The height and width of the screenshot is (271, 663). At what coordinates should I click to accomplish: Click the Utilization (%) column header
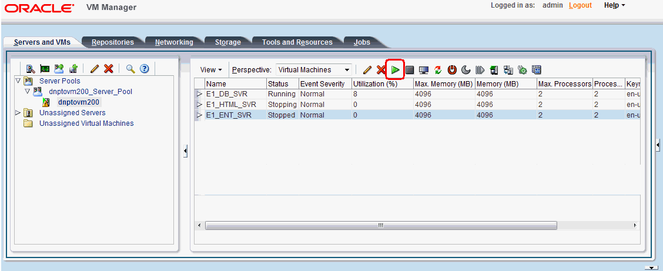click(x=382, y=83)
